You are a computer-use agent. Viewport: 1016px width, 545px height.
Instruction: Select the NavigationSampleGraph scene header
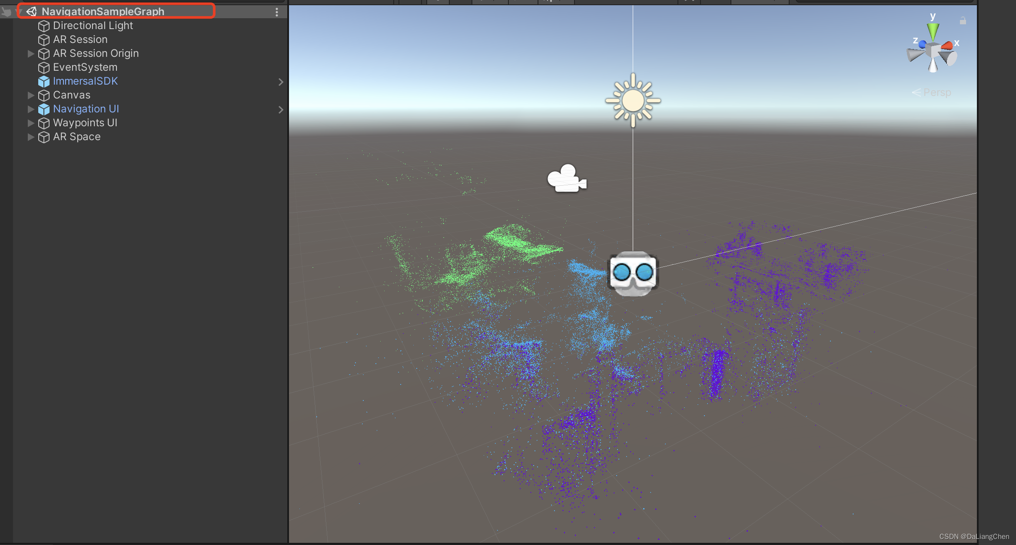[103, 12]
